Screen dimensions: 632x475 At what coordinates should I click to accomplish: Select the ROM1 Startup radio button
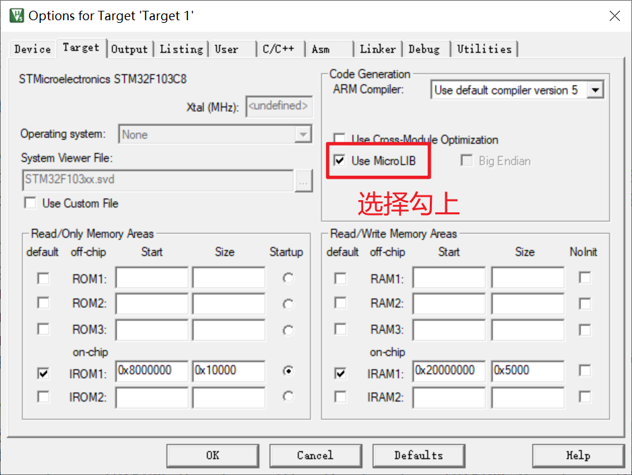(x=288, y=278)
